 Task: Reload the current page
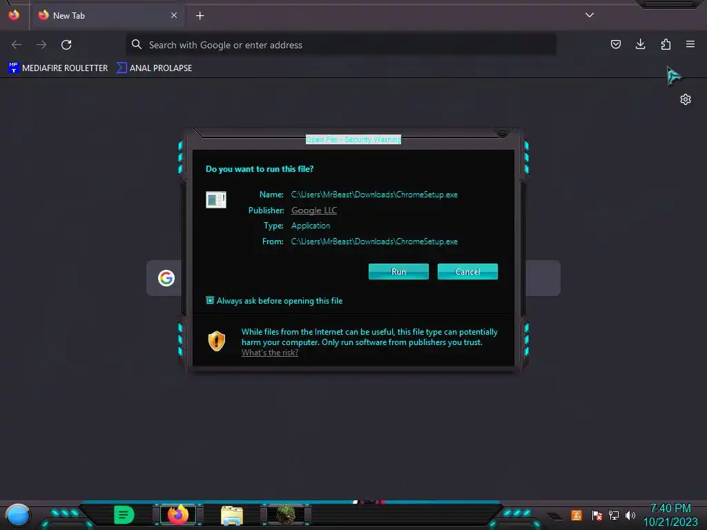pyautogui.click(x=66, y=45)
